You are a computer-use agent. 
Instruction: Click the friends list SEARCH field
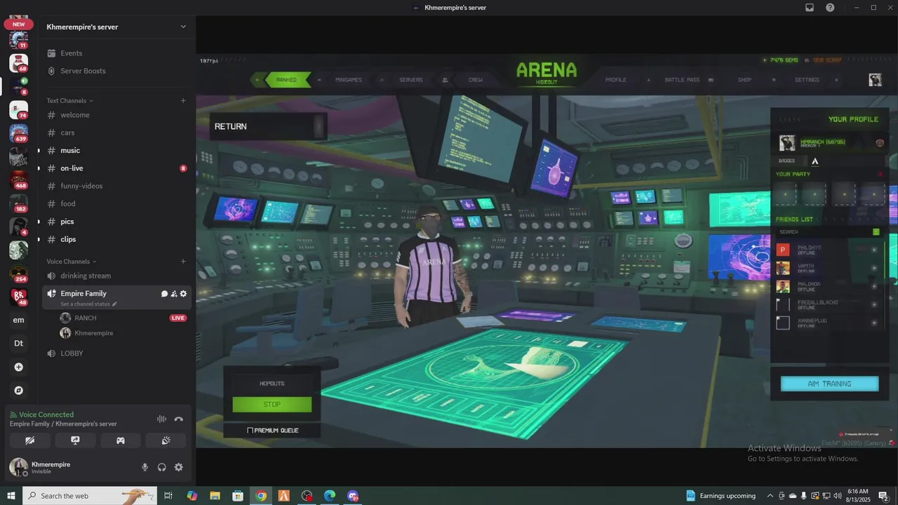(824, 232)
